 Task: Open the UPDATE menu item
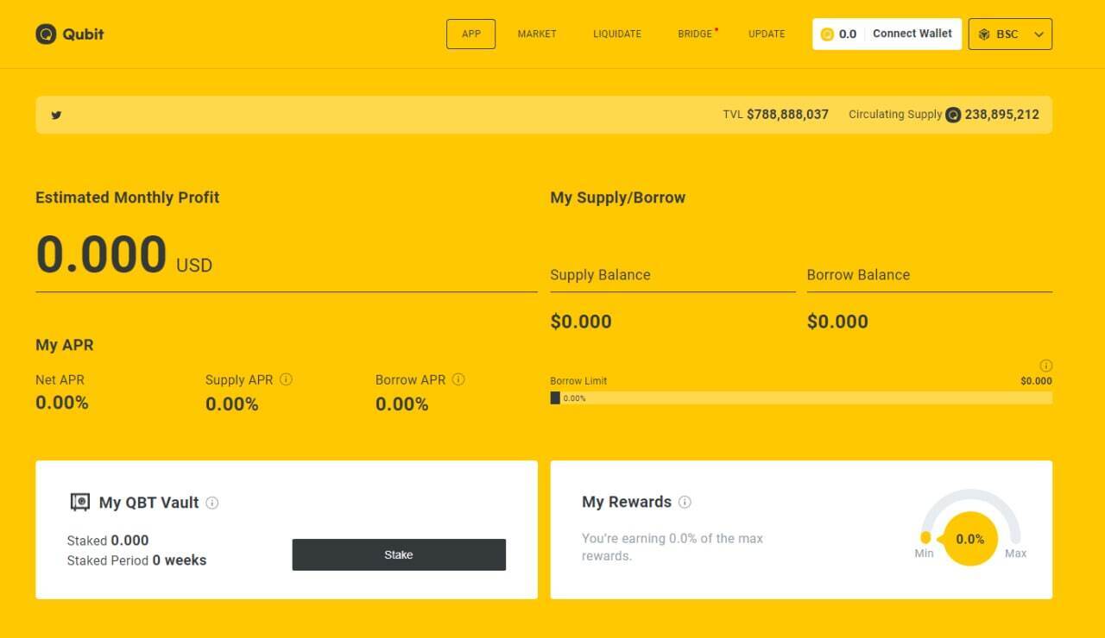[767, 34]
